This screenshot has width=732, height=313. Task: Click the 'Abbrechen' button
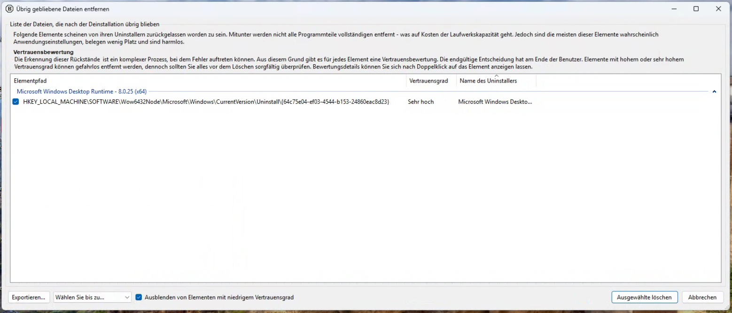[702, 298]
